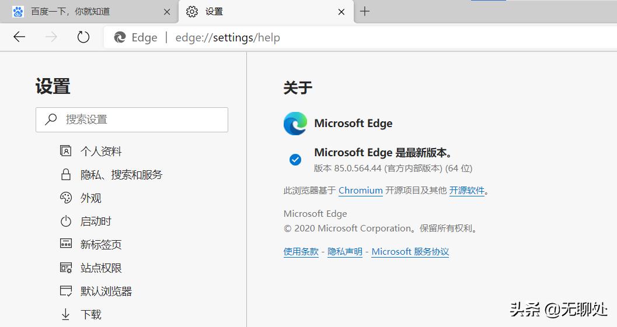Click the profile icon beside 个人资料
Image resolution: width=617 pixels, height=327 pixels.
(66, 150)
